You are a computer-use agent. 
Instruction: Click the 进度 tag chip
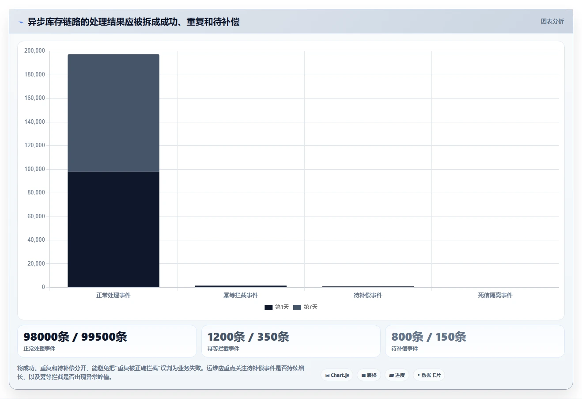397,375
